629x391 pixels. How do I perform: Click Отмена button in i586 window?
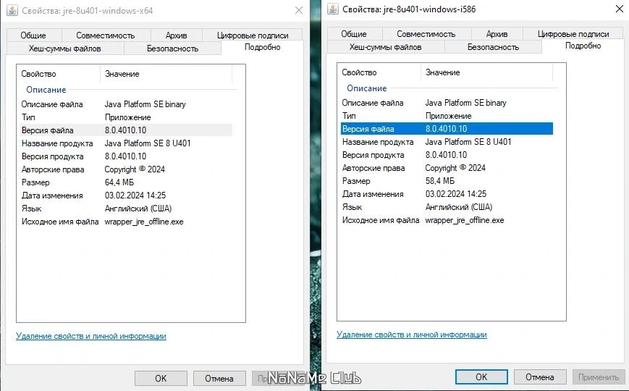540,377
